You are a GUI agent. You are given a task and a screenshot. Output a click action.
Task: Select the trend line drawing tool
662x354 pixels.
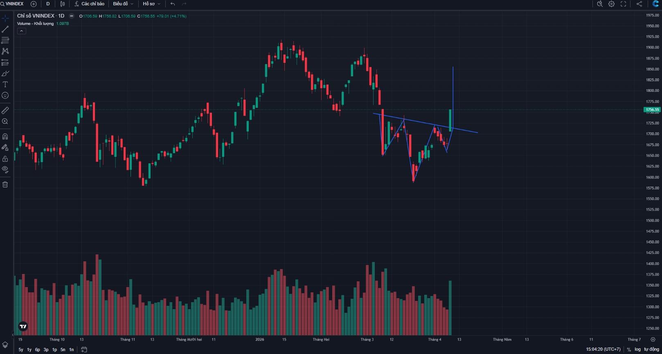(5, 29)
